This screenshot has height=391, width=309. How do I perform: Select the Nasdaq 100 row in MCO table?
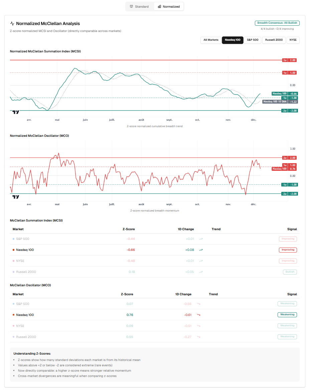point(155,315)
